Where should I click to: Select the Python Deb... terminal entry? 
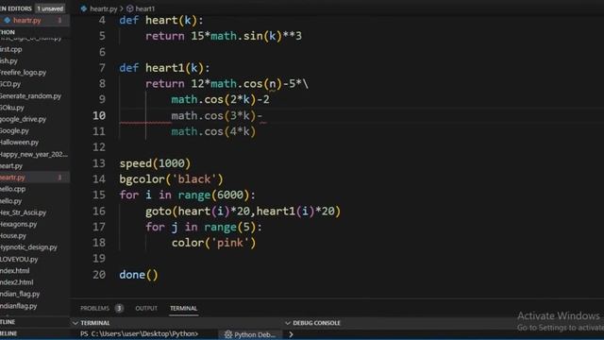tap(249, 334)
